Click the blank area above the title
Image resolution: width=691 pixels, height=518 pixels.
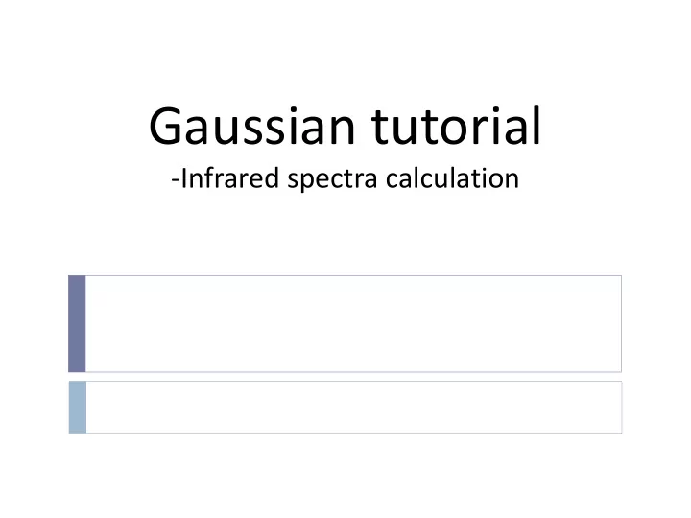[345, 49]
